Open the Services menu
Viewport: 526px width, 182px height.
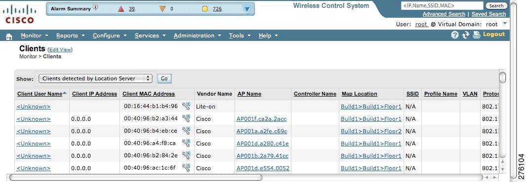(150, 36)
